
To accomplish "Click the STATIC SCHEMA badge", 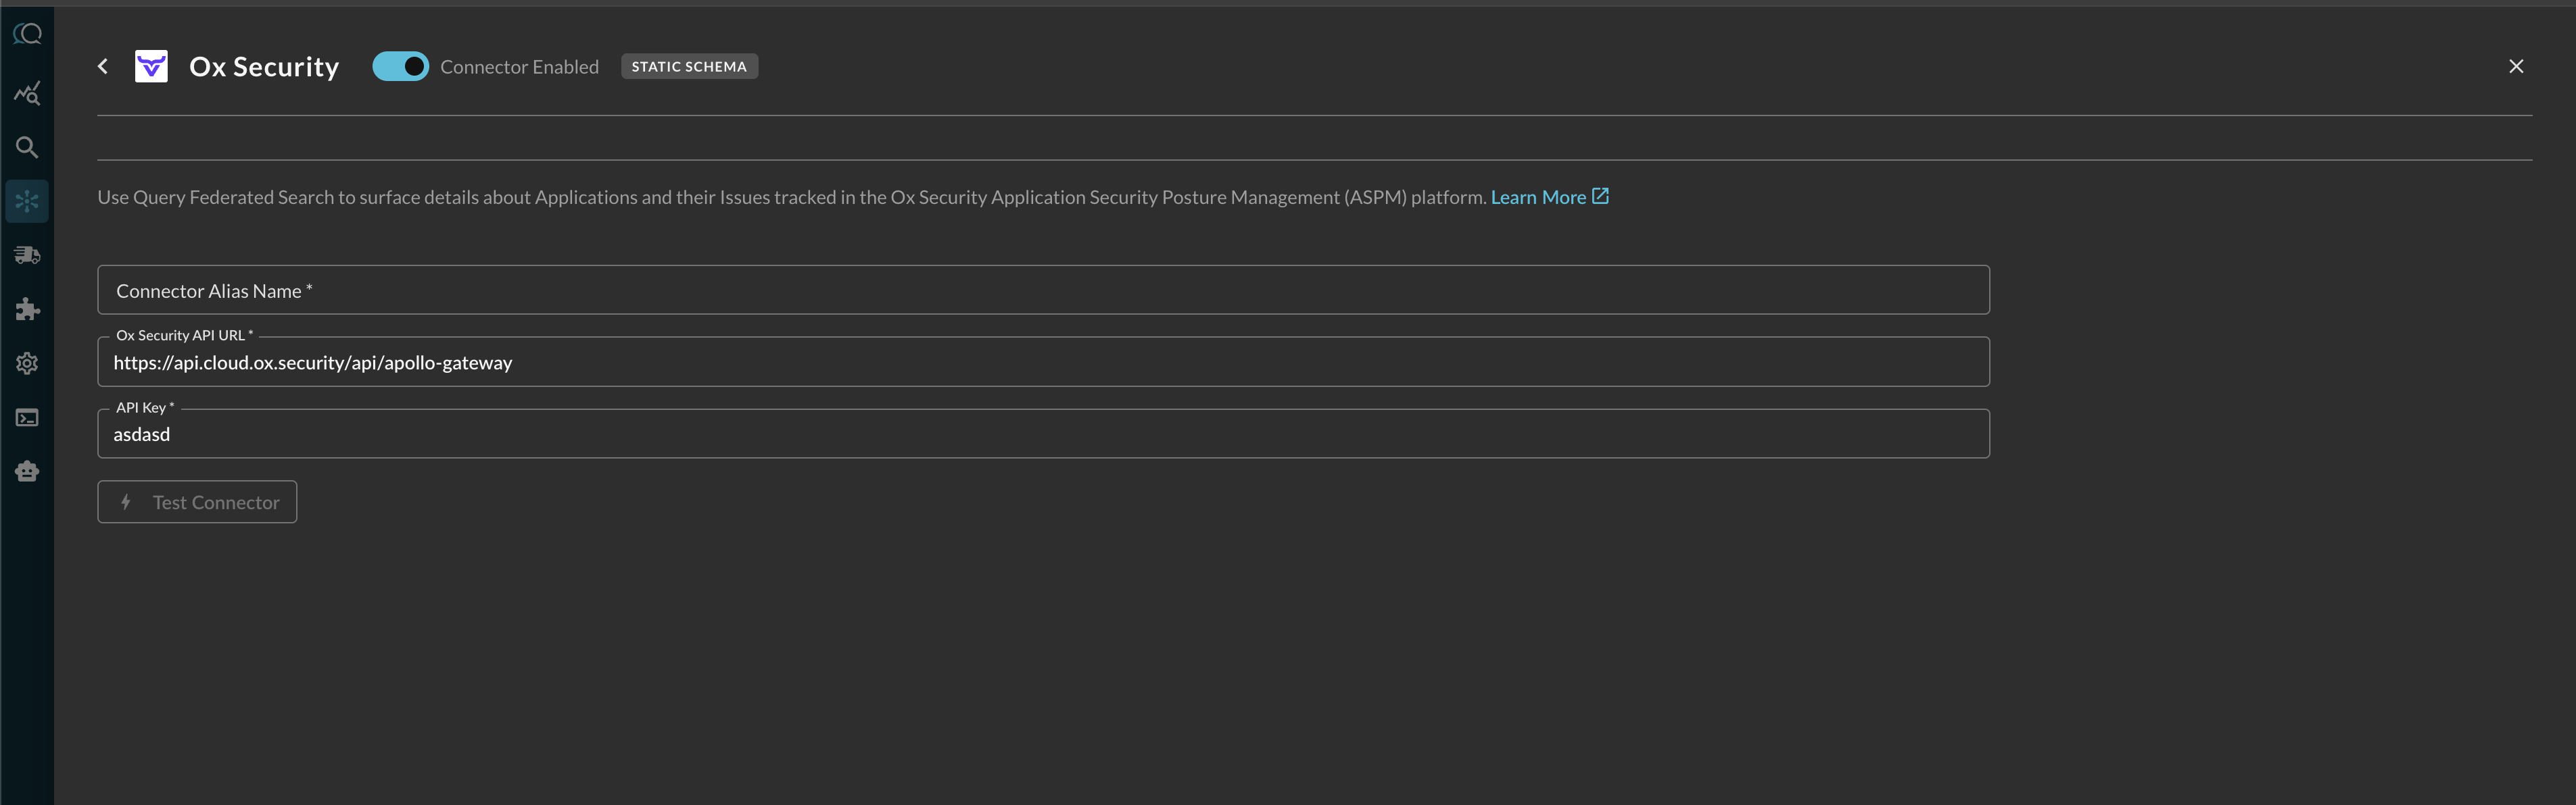I will click(x=689, y=67).
